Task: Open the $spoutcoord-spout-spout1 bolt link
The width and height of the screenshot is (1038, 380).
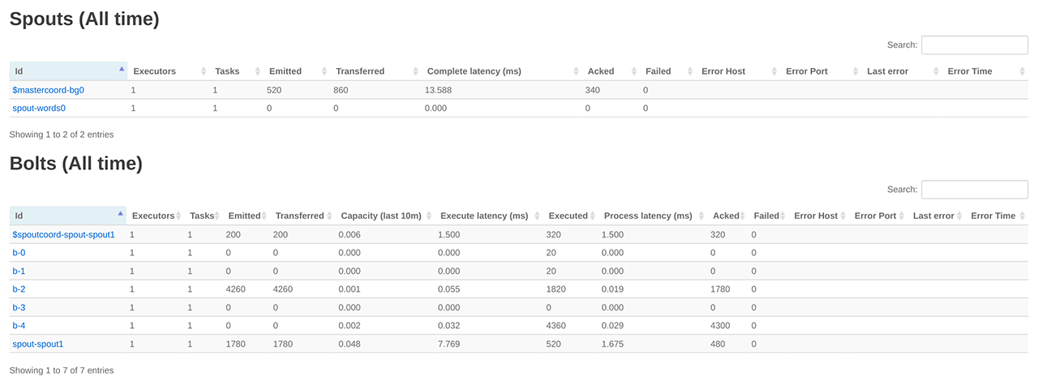Action: [x=63, y=234]
